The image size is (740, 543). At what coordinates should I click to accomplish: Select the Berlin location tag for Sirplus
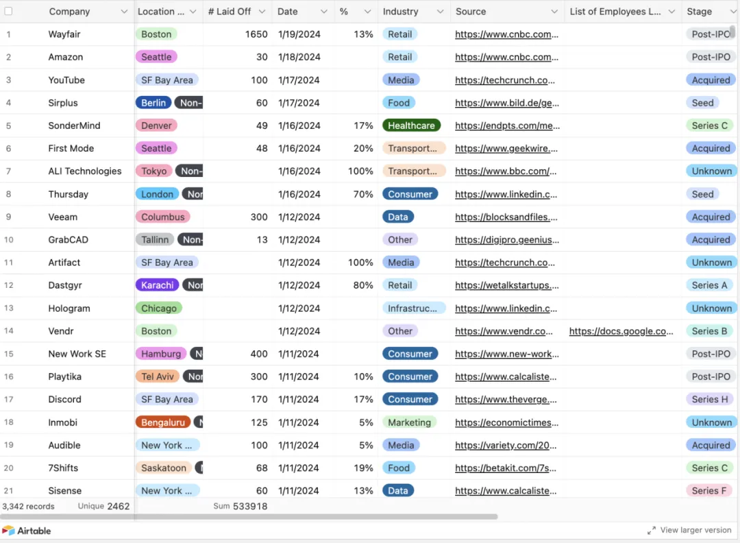tap(153, 103)
